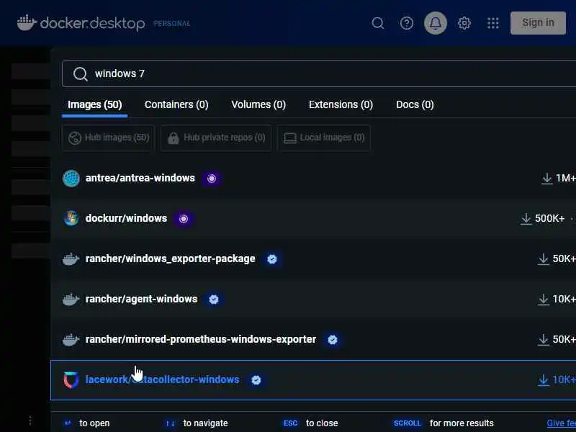The height and width of the screenshot is (432, 576).
Task: Click verified badge beside rancher/agent-windows
Action: 214,300
